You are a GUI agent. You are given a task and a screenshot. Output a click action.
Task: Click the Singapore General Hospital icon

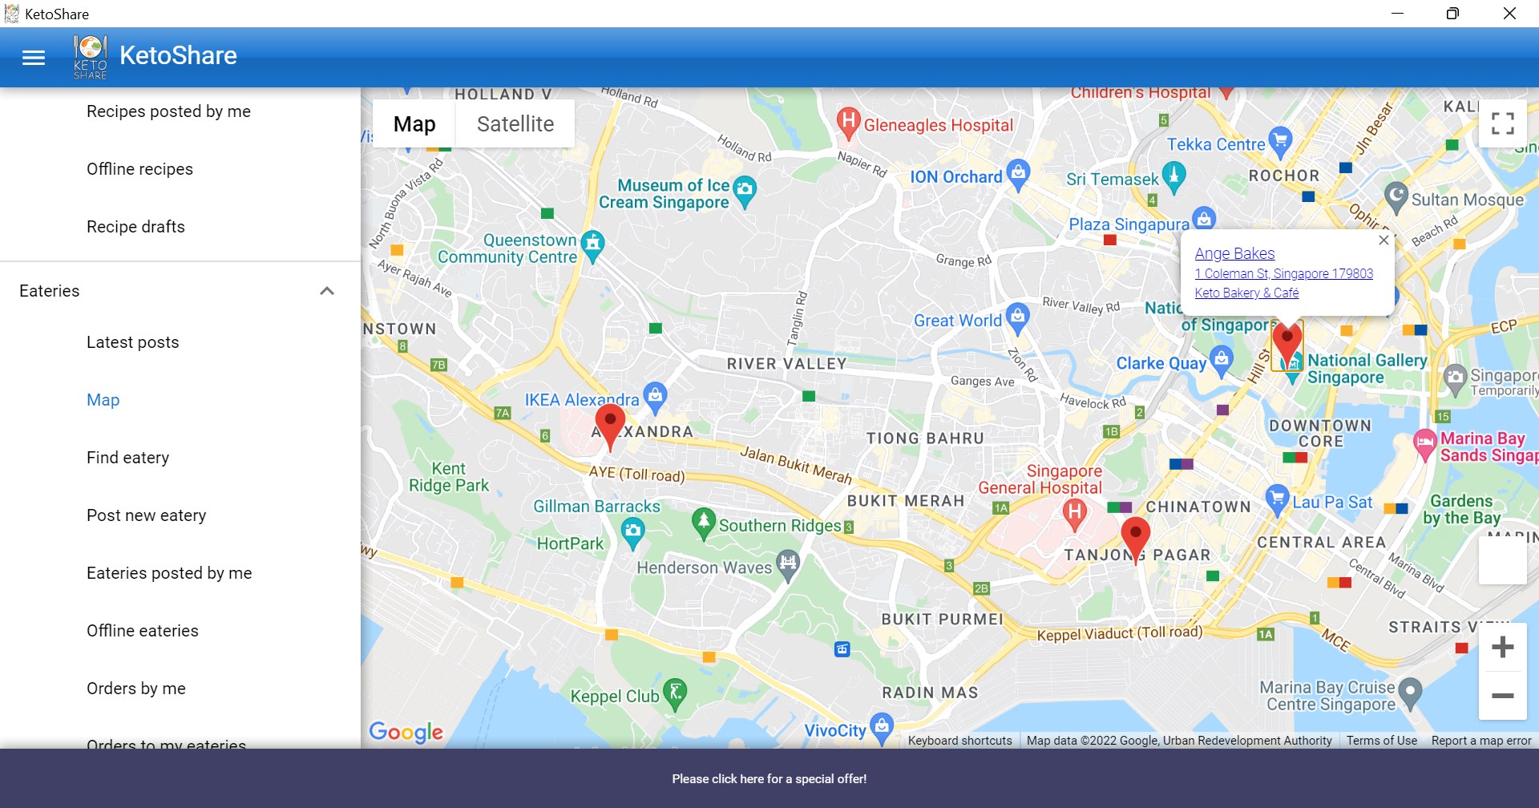pyautogui.click(x=1075, y=515)
